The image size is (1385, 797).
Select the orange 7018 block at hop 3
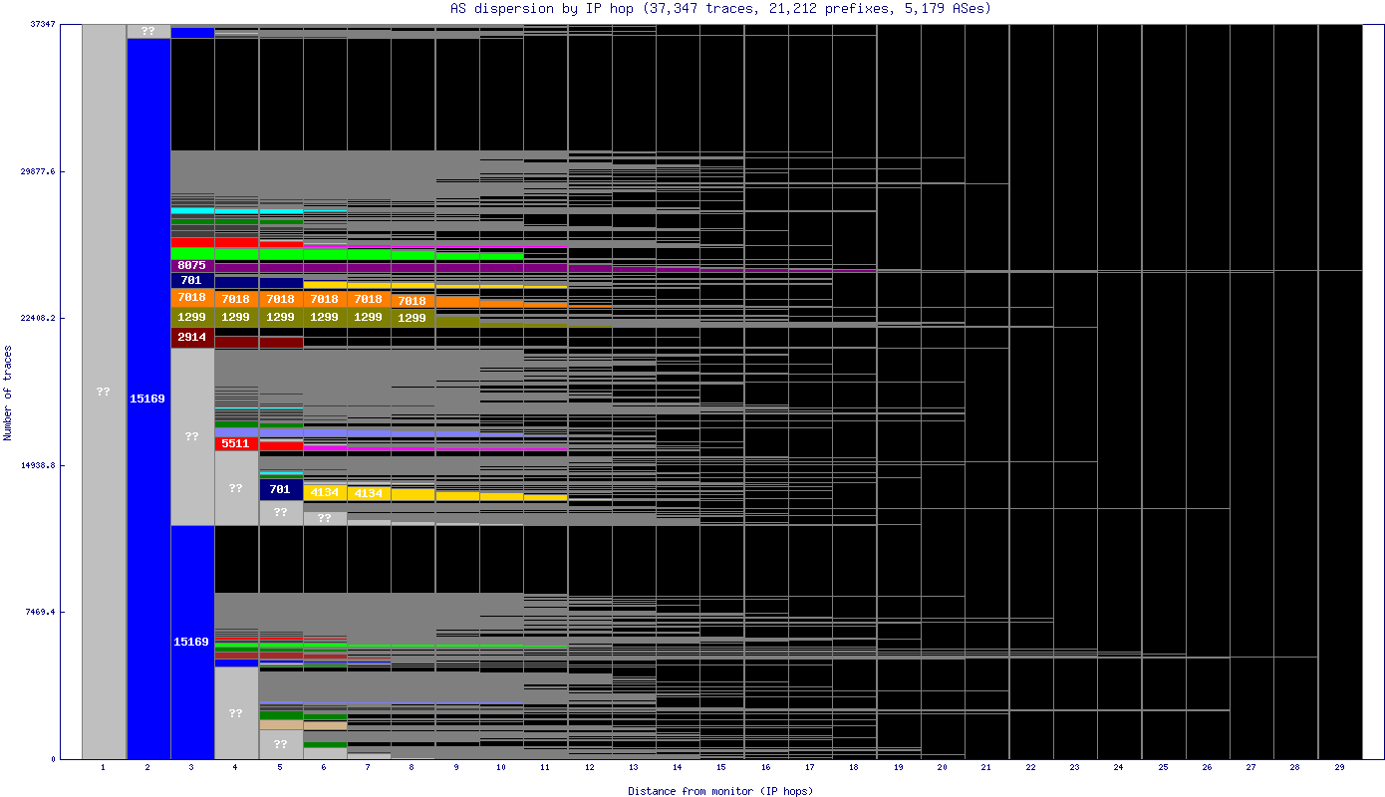pos(191,298)
